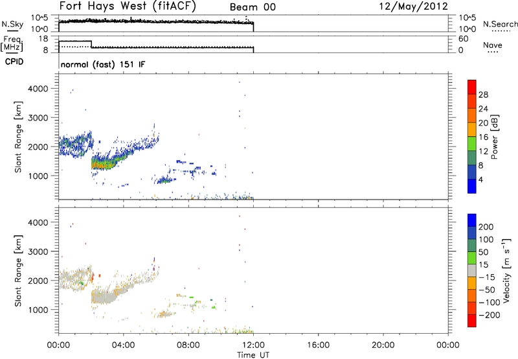Image resolution: width=518 pixels, height=359 pixels.
Task: Select the gray -15 to 15 Velocity swatch
Action: (472, 270)
